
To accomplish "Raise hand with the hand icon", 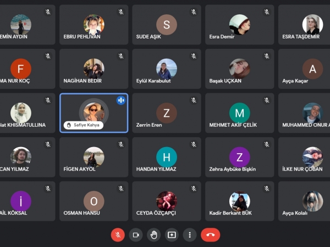I will pyautogui.click(x=154, y=235).
